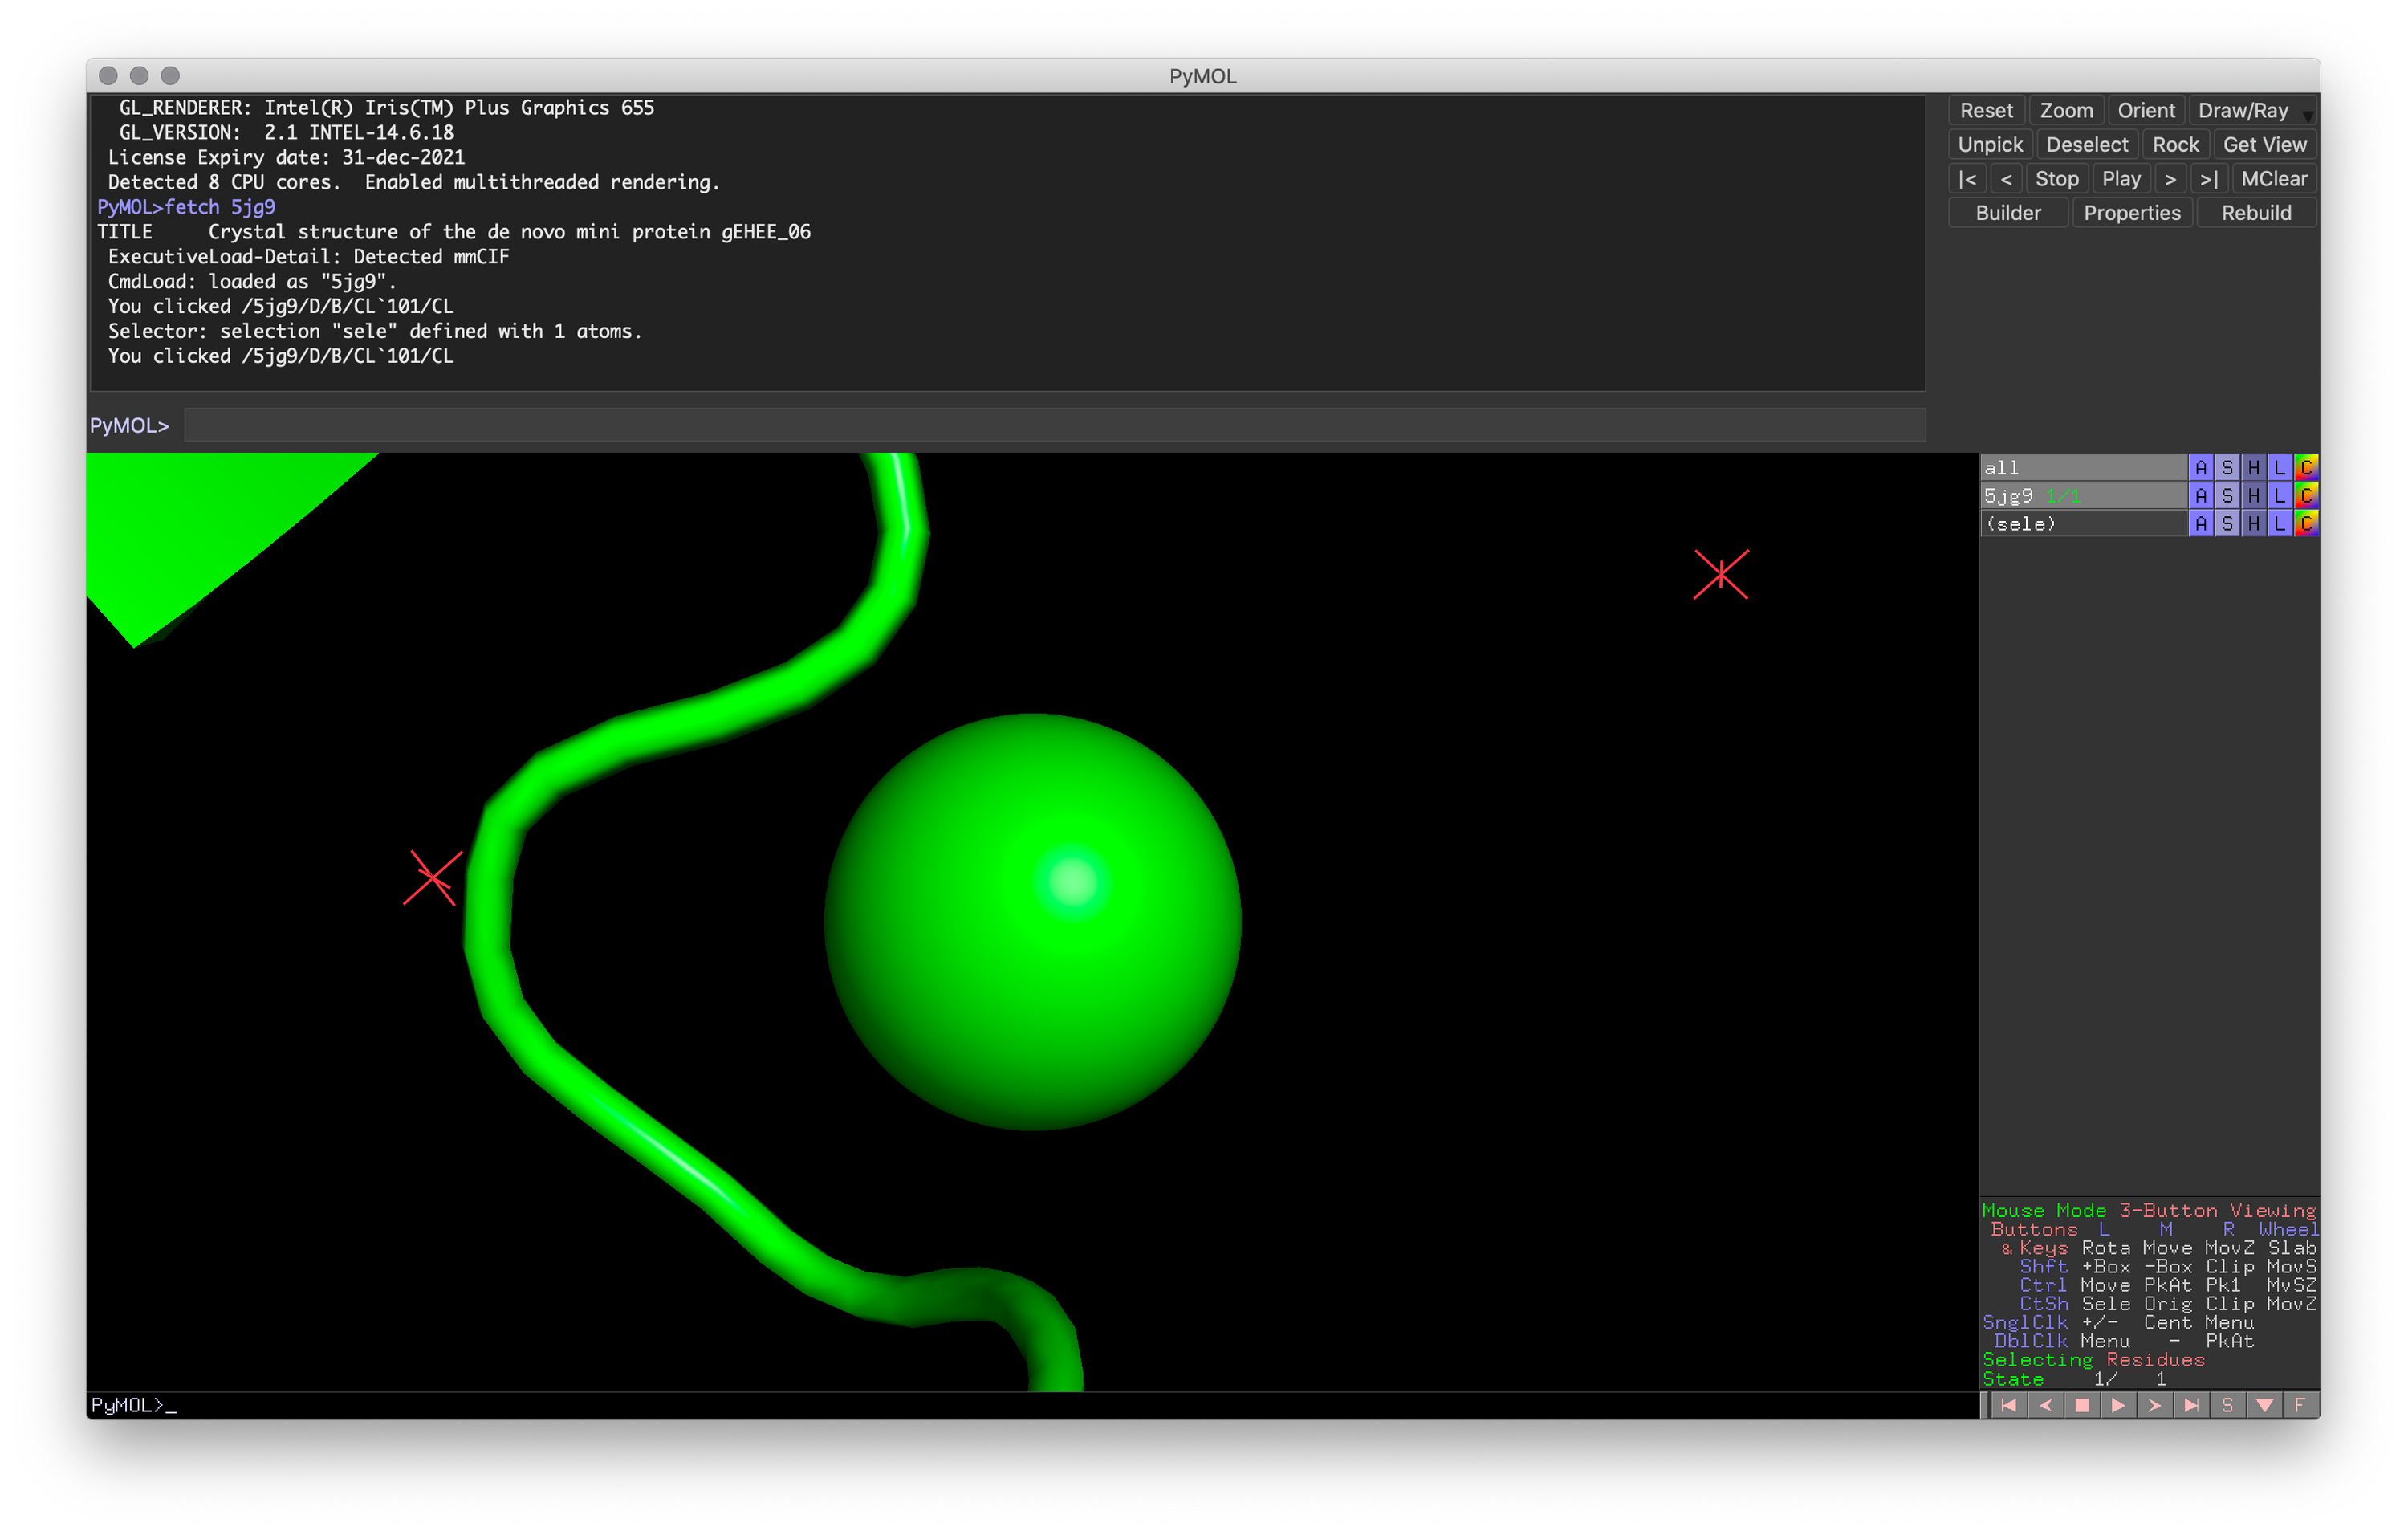Image resolution: width=2408 pixels, height=1535 pixels.
Task: Open Hide menu for 5jg9 object
Action: point(2253,495)
